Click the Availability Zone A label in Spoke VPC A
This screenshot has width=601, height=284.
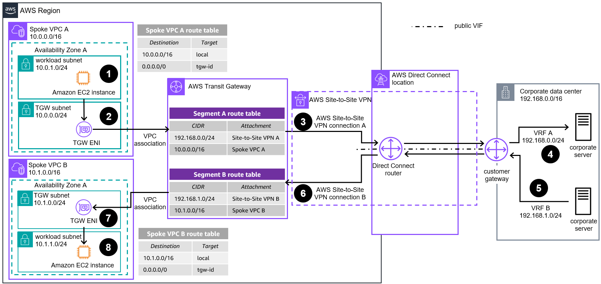coord(61,50)
